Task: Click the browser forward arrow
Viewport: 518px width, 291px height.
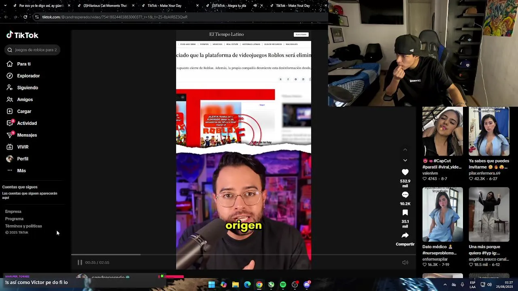Action: 15,17
